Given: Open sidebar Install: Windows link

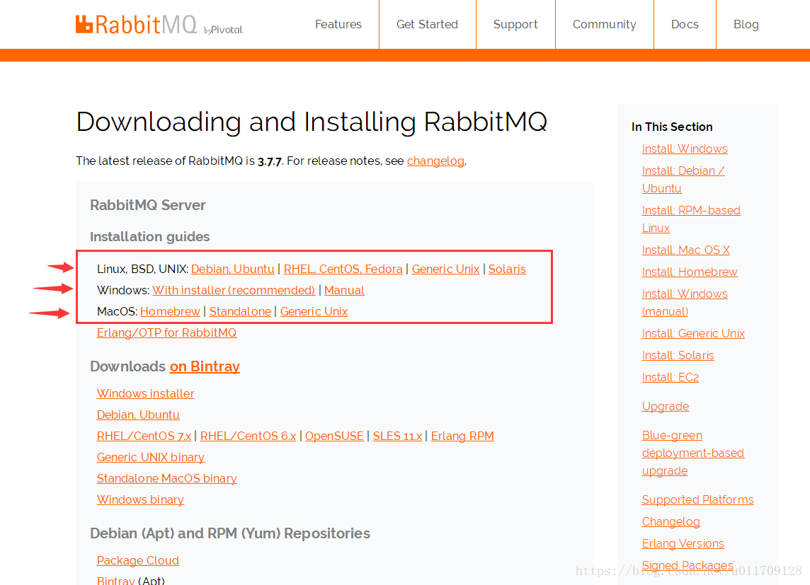Looking at the screenshot, I should click(685, 149).
